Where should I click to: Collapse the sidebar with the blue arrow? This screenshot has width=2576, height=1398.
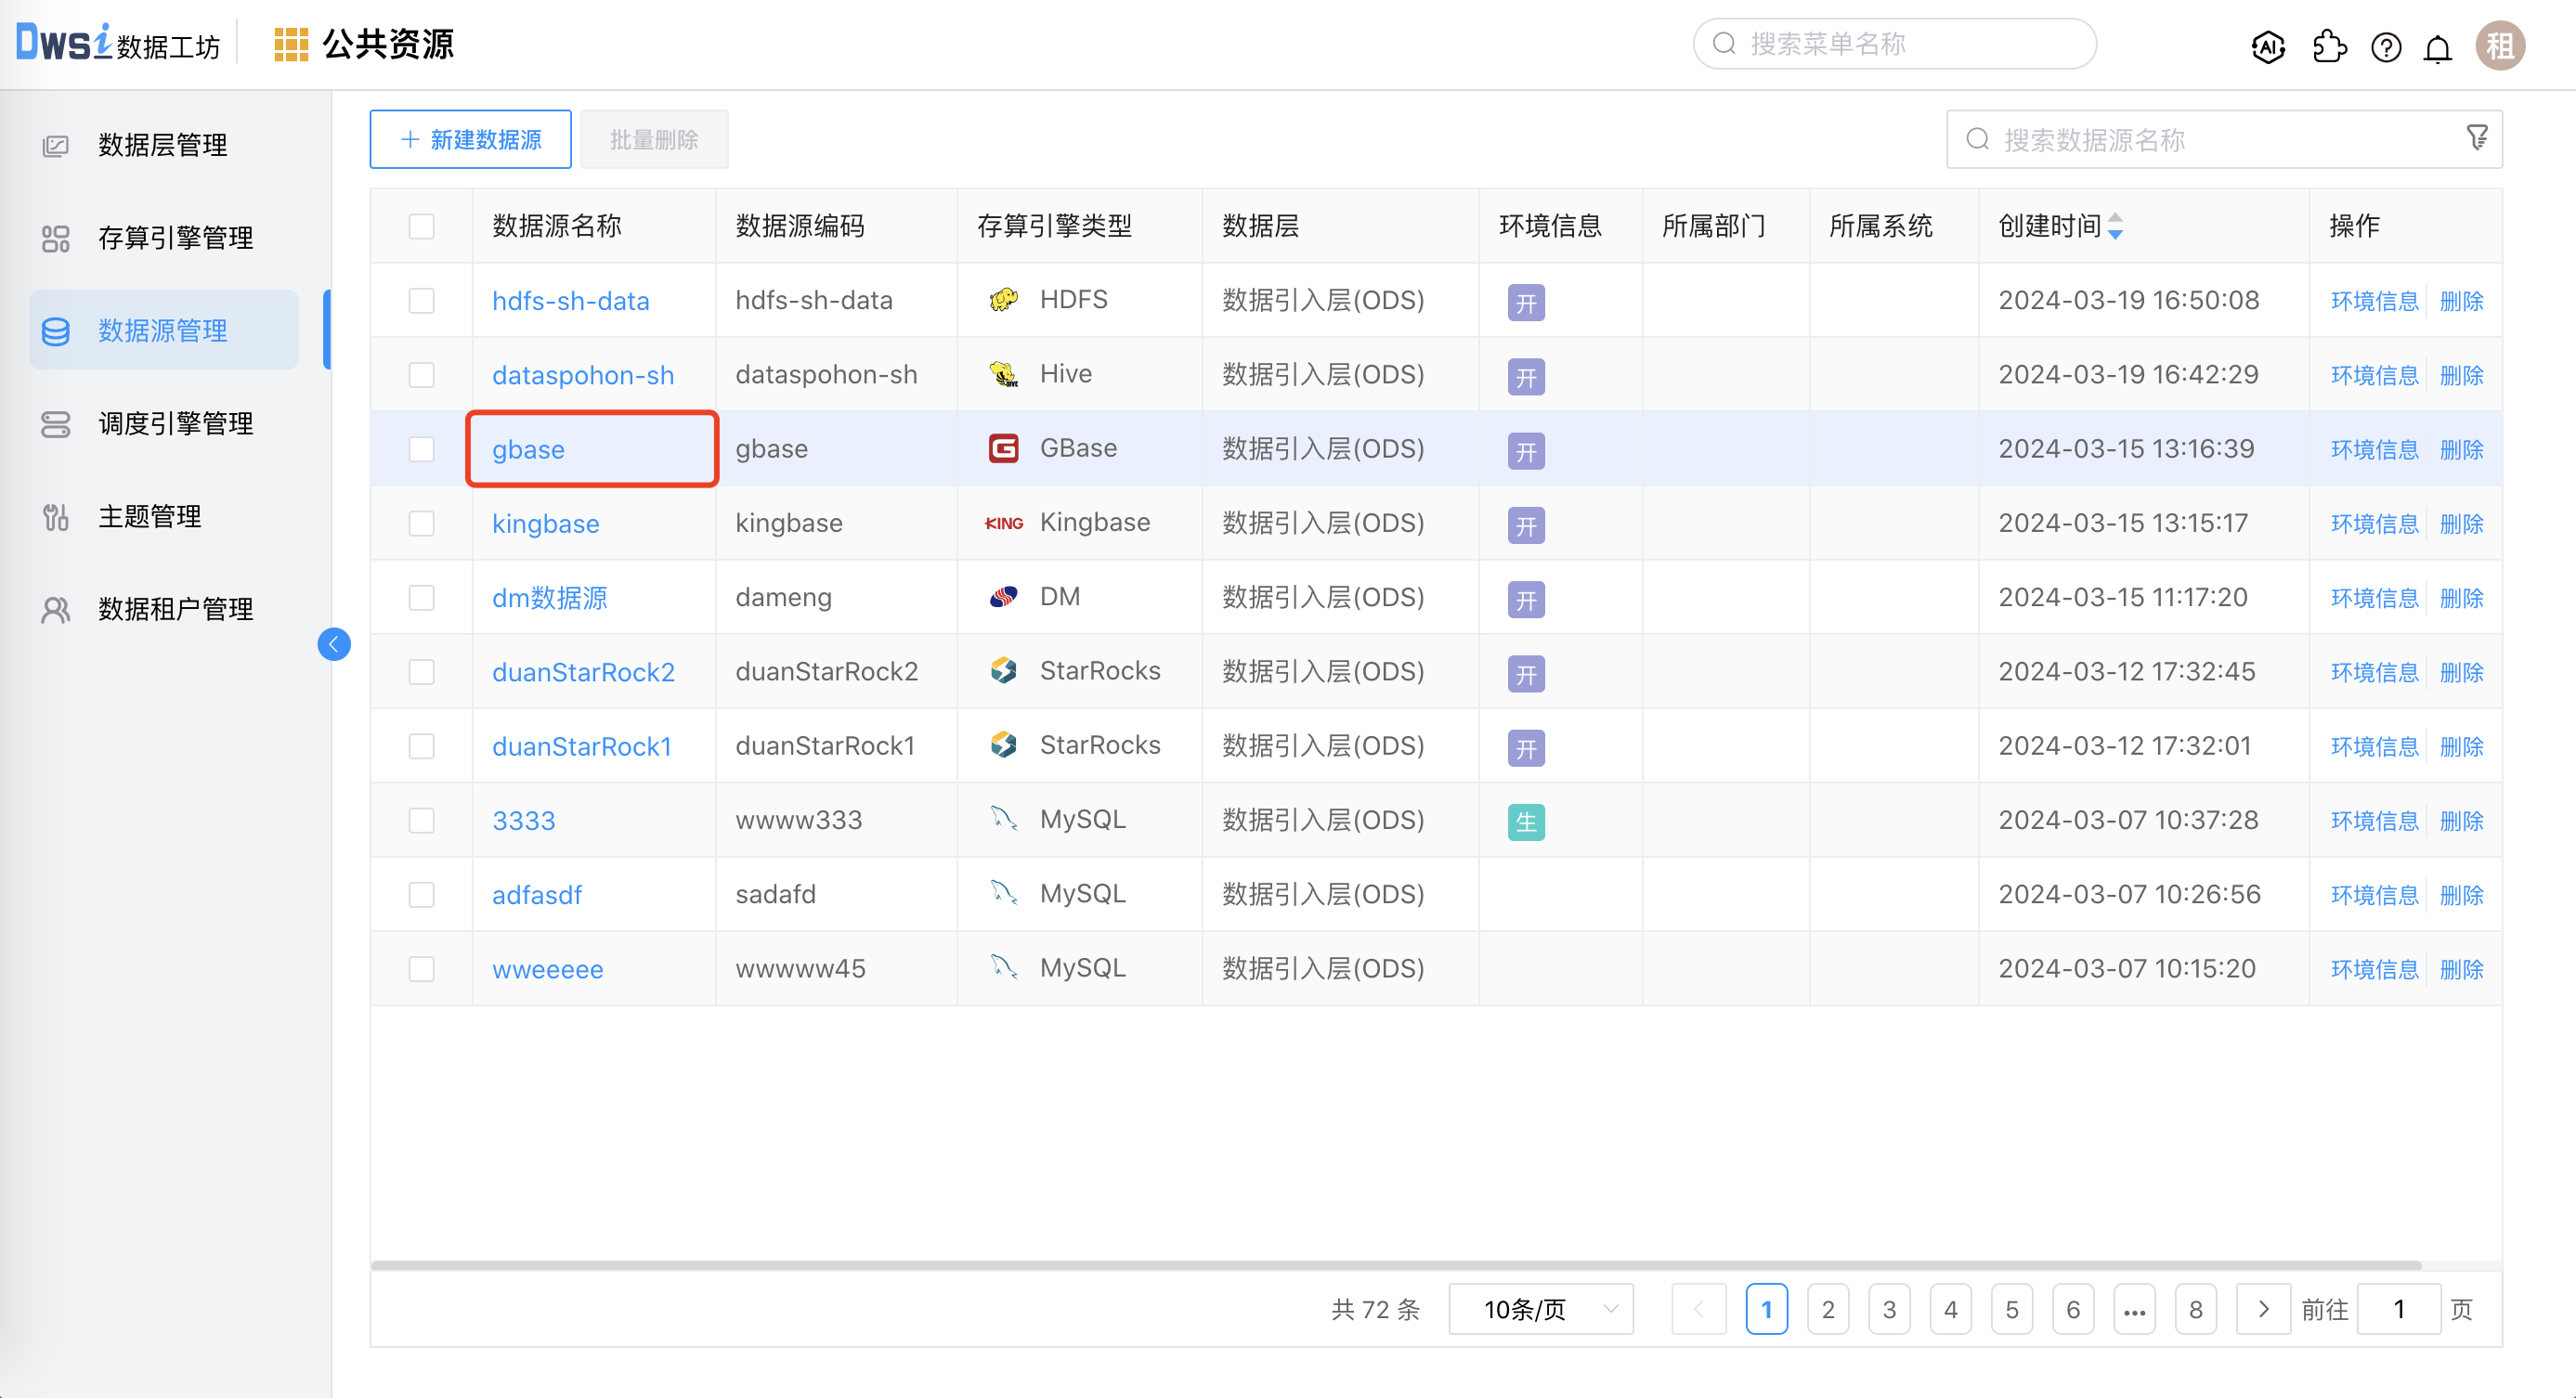[x=334, y=644]
